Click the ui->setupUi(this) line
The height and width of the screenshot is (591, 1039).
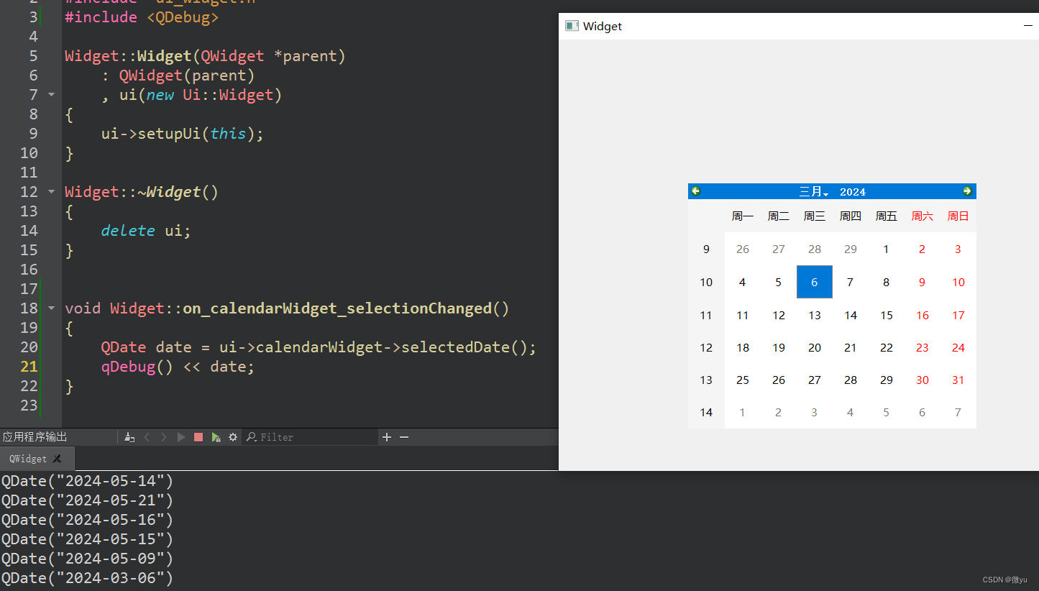click(x=182, y=134)
